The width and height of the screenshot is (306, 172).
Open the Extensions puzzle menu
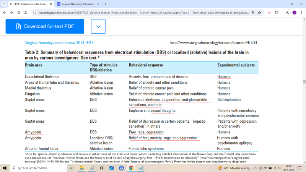277,13
